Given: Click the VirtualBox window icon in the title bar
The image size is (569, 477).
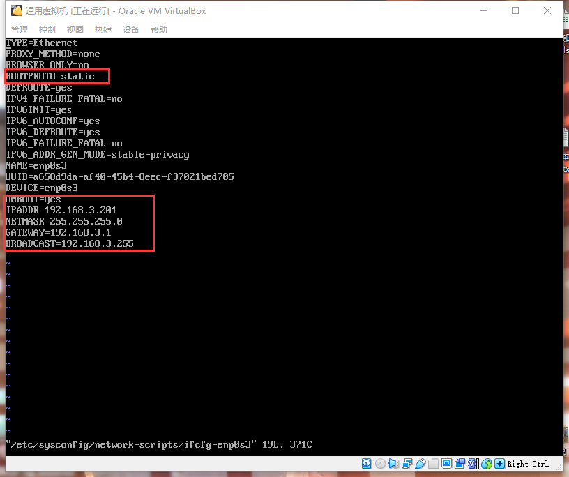Looking at the screenshot, I should click(17, 10).
